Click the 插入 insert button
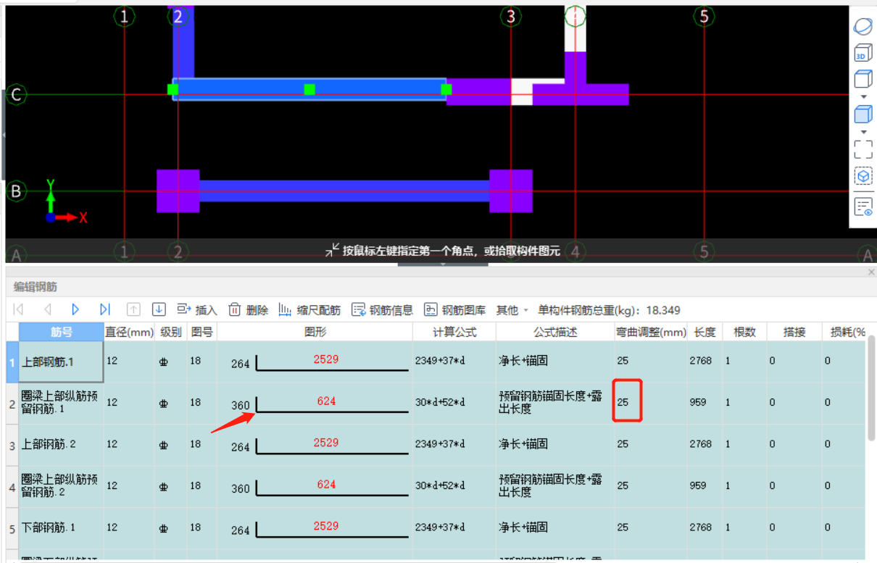Screen dimensions: 877x563 click(197, 309)
